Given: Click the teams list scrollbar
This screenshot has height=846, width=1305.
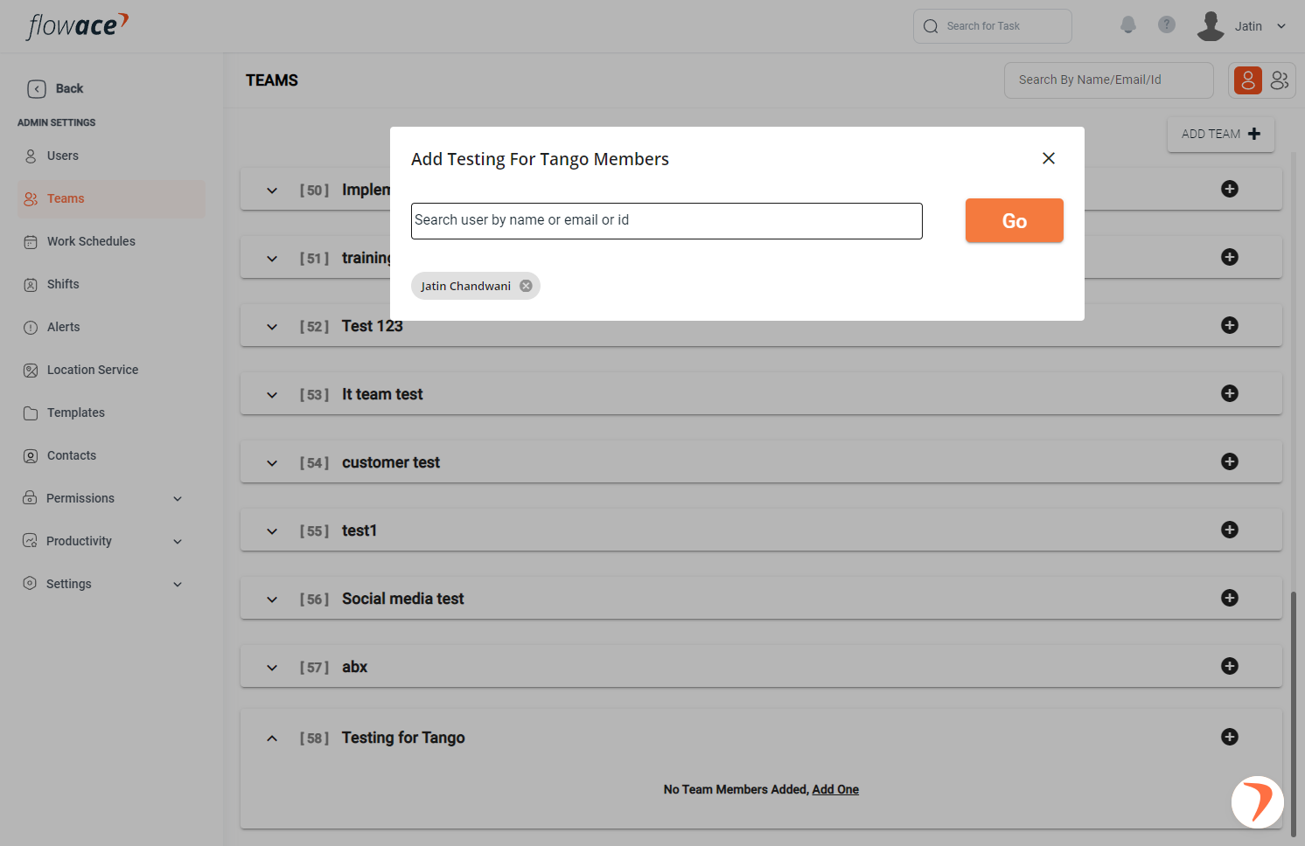Looking at the screenshot, I should pyautogui.click(x=1294, y=717).
